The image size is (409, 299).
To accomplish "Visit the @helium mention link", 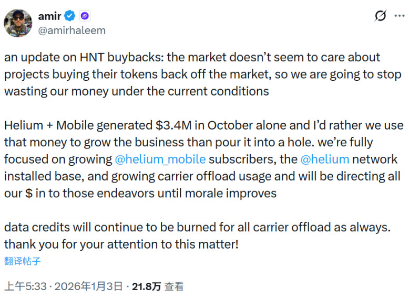I will pos(324,159).
